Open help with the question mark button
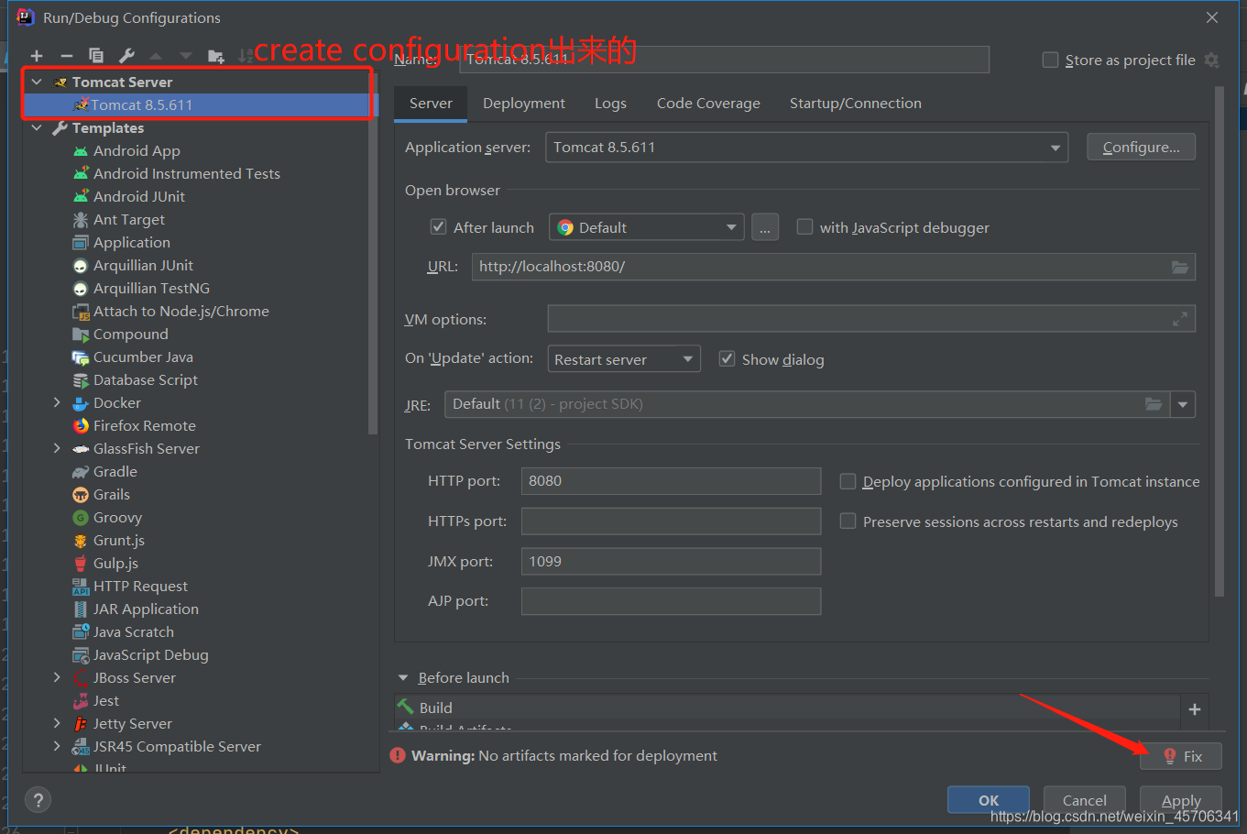Image resolution: width=1247 pixels, height=834 pixels. (x=38, y=800)
